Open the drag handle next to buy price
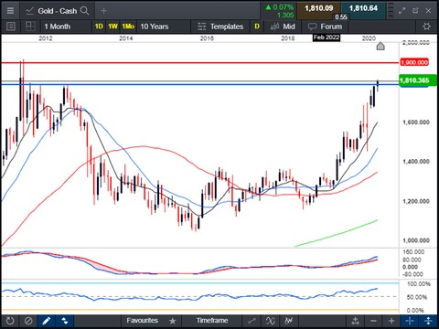 [x=391, y=11]
